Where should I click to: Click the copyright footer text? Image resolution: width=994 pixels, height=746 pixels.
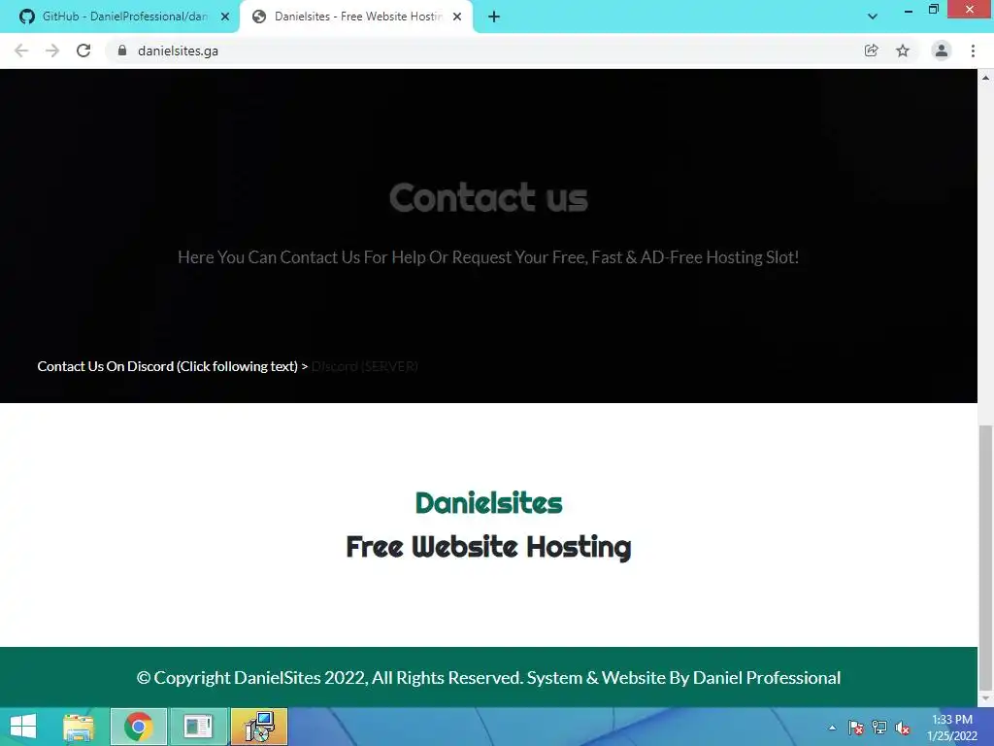click(x=489, y=677)
